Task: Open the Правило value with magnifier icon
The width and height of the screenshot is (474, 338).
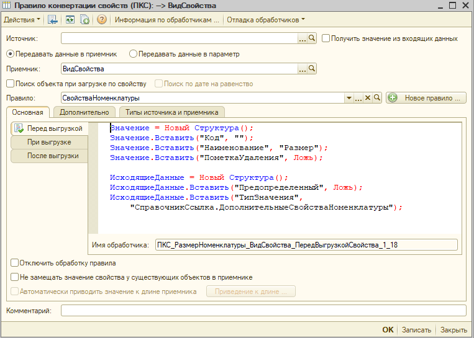Action: pyautogui.click(x=377, y=98)
